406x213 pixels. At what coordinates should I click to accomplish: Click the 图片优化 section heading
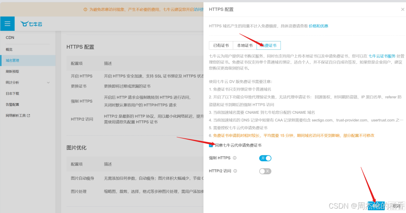77,148
